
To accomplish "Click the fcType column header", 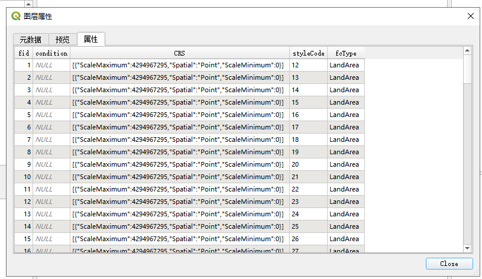I will tap(346, 53).
